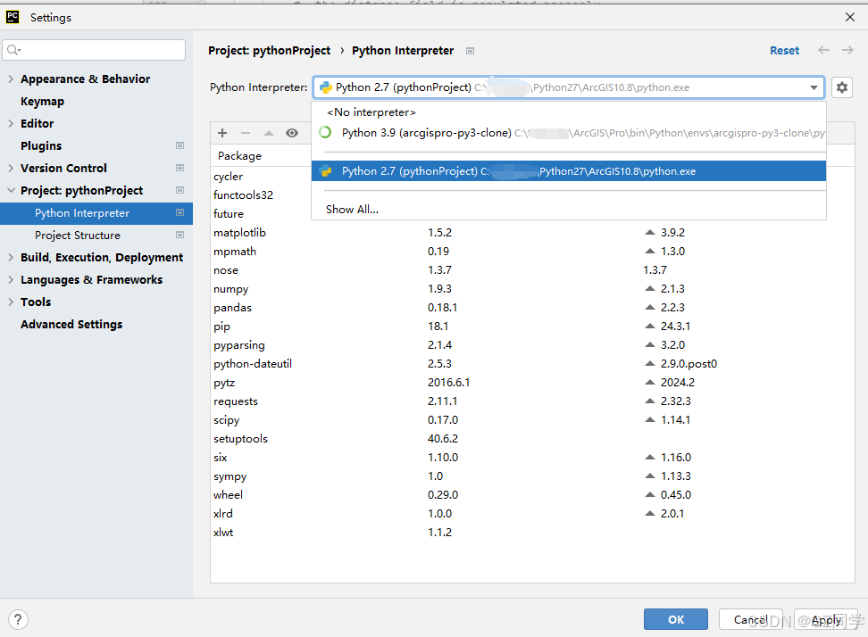The image size is (868, 637).
Task: Click latest version 1.16.0 for six
Action: (676, 458)
